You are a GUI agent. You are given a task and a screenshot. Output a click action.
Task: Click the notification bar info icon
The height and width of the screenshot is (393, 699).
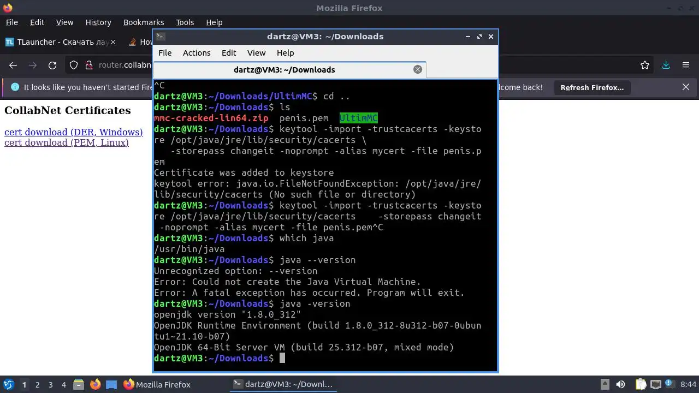15,87
